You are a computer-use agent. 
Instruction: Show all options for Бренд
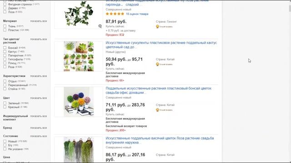pyautogui.click(x=39, y=128)
